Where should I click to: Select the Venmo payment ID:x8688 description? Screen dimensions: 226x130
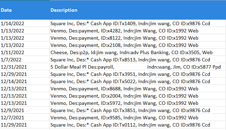138,88
